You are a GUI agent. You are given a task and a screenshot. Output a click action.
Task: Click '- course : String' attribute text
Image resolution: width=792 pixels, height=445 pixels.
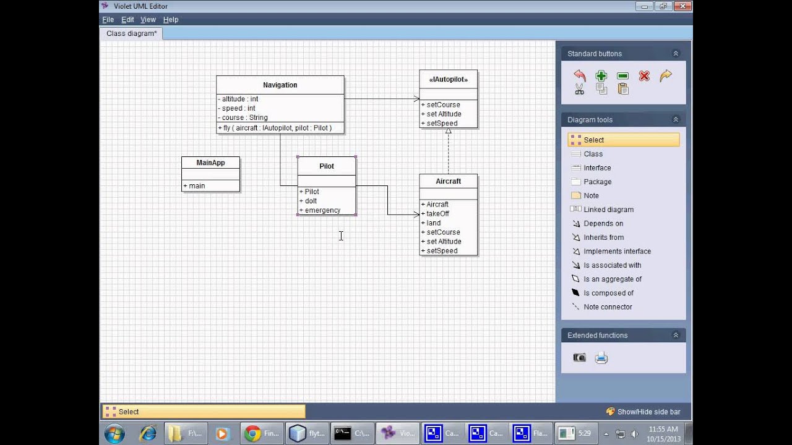[243, 117]
